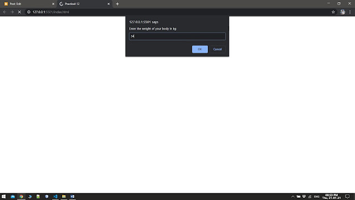Open the Windows Action Center notifications

(347, 197)
